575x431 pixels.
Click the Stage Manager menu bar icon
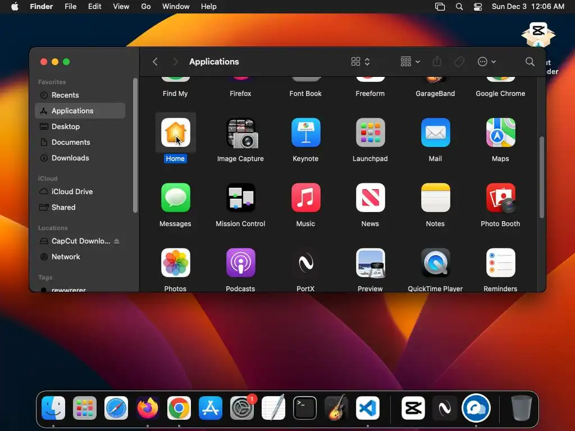(x=440, y=7)
